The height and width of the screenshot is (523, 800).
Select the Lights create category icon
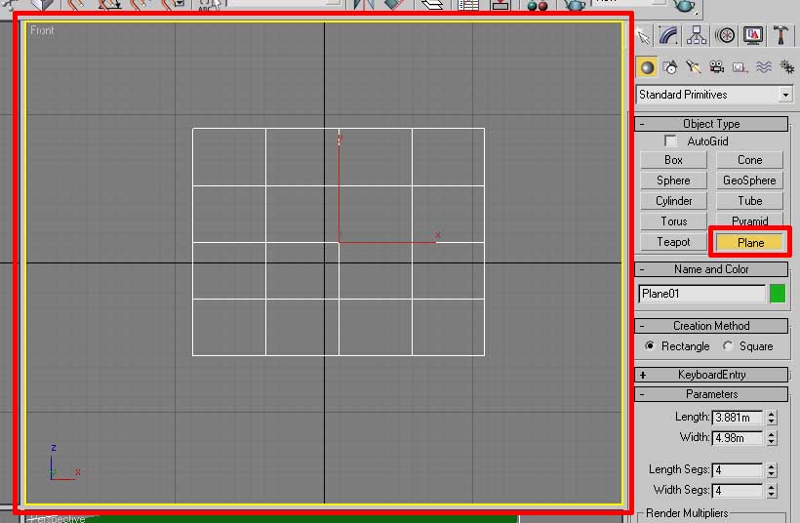point(694,67)
